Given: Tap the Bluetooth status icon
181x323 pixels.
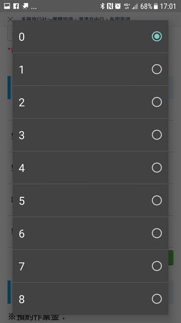Looking at the screenshot, I should [x=103, y=6].
